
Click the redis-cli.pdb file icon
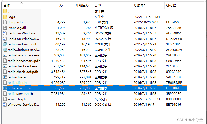(x=5, y=82)
